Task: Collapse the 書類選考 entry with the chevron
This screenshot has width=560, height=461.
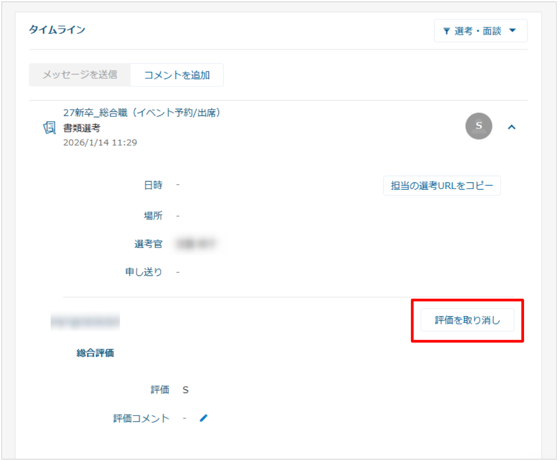Action: click(511, 127)
